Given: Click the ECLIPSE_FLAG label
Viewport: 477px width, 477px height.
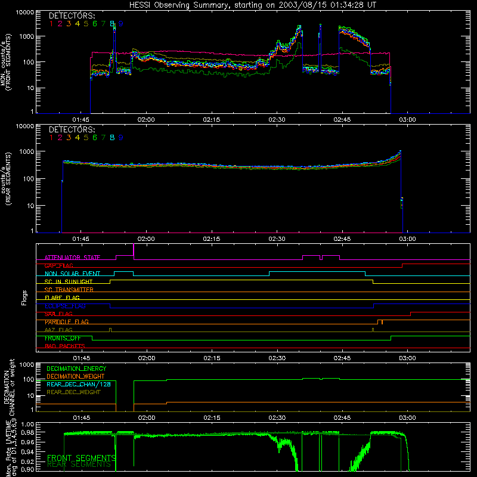Looking at the screenshot, I should (x=65, y=306).
